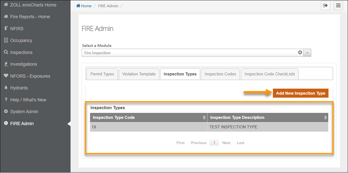Expand the Select a Module dropdown arrow
This screenshot has height=173, width=348.
point(307,53)
